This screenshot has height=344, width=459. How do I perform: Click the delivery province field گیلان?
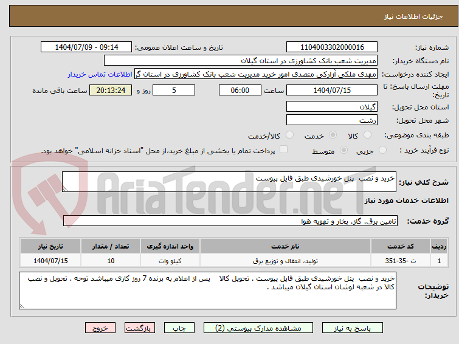(332, 106)
